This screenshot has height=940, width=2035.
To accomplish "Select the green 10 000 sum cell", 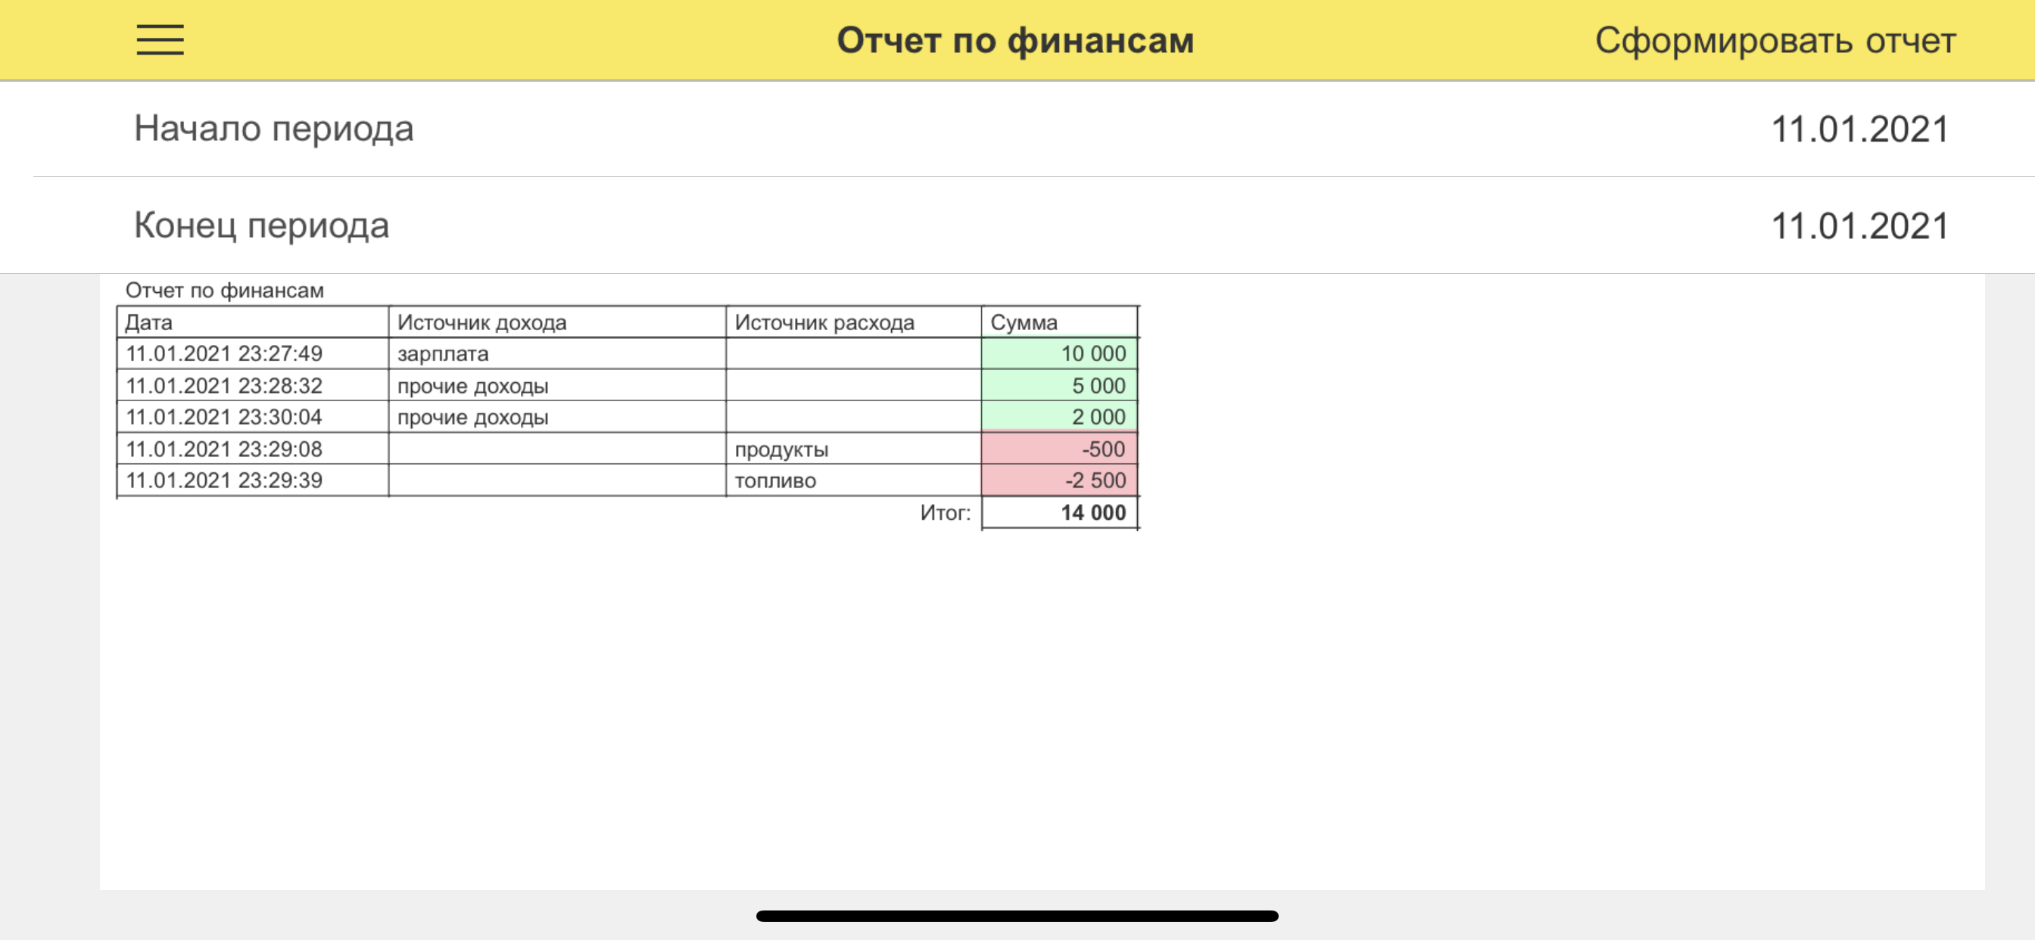I will tap(1059, 354).
